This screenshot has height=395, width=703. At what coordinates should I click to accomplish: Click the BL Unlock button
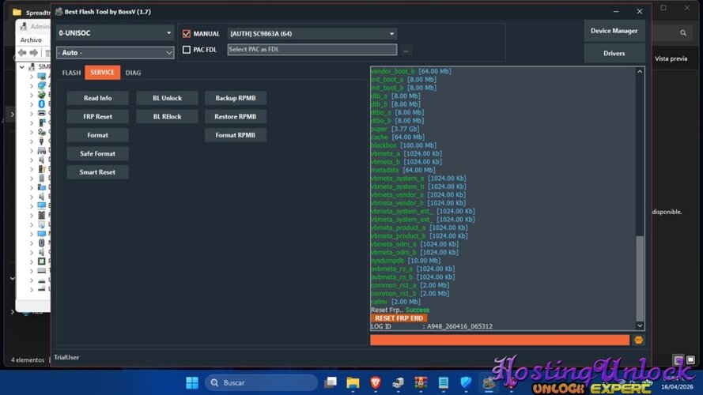coord(167,98)
